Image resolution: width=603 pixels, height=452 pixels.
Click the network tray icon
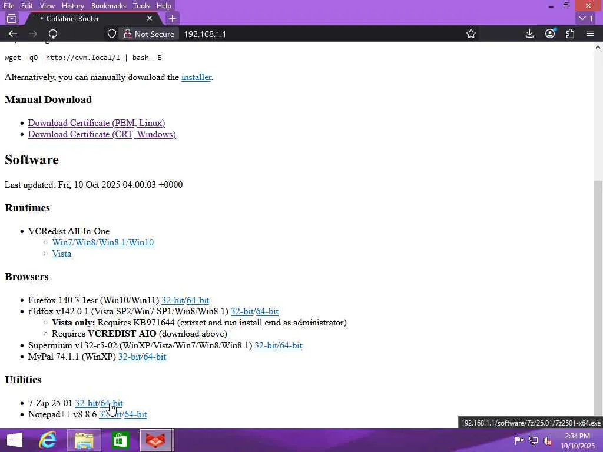(x=534, y=440)
